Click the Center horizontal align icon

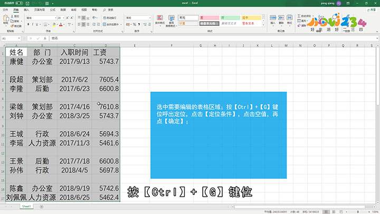pyautogui.click(x=83, y=24)
